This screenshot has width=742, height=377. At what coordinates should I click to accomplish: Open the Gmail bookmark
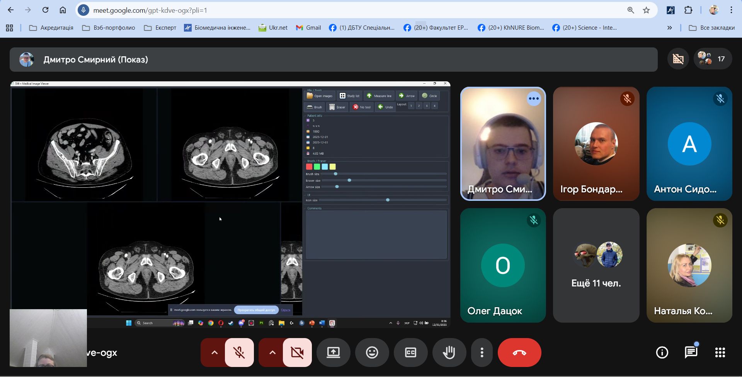pos(308,28)
